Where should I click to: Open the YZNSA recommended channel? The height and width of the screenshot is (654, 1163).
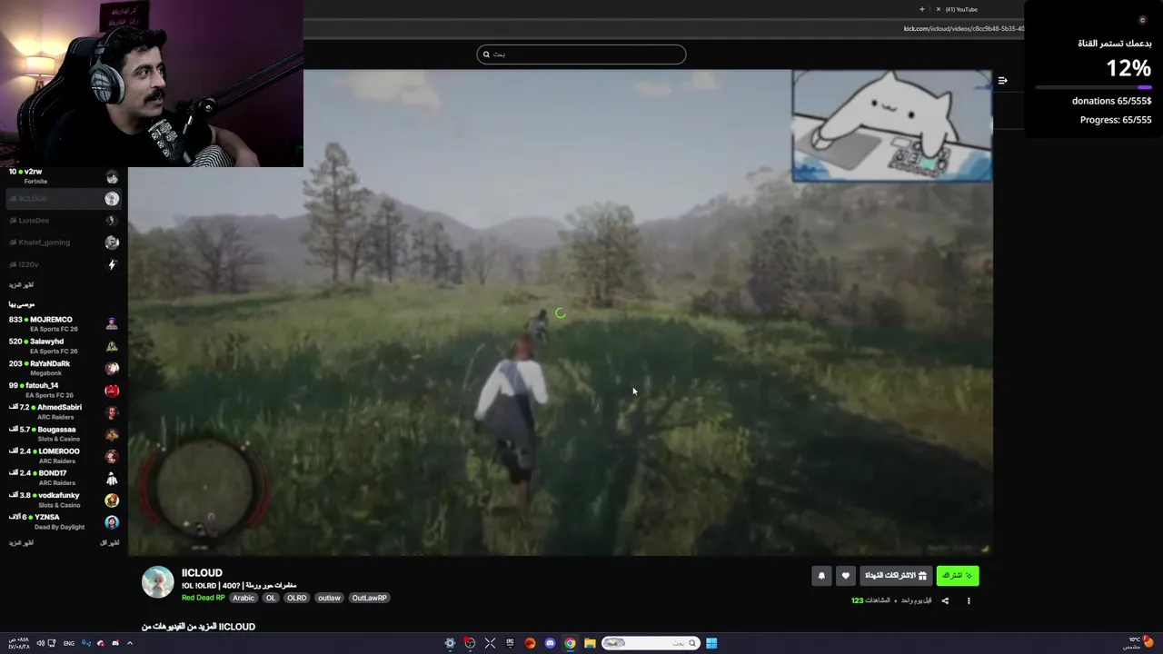pyautogui.click(x=64, y=521)
